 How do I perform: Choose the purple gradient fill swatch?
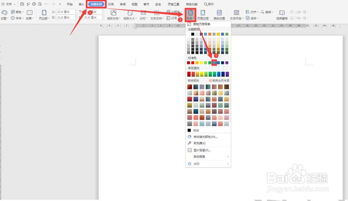pos(227,74)
